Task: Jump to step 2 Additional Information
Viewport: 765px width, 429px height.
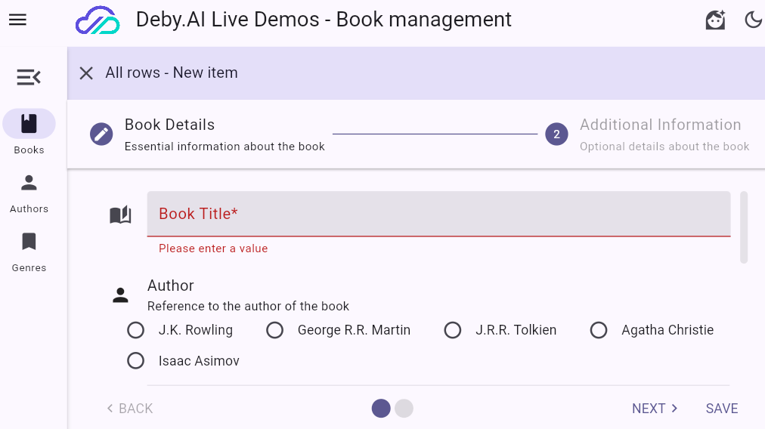Action: click(556, 134)
